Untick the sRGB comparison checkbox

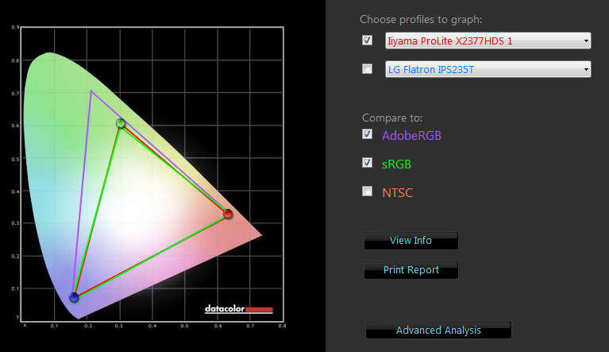click(x=367, y=163)
